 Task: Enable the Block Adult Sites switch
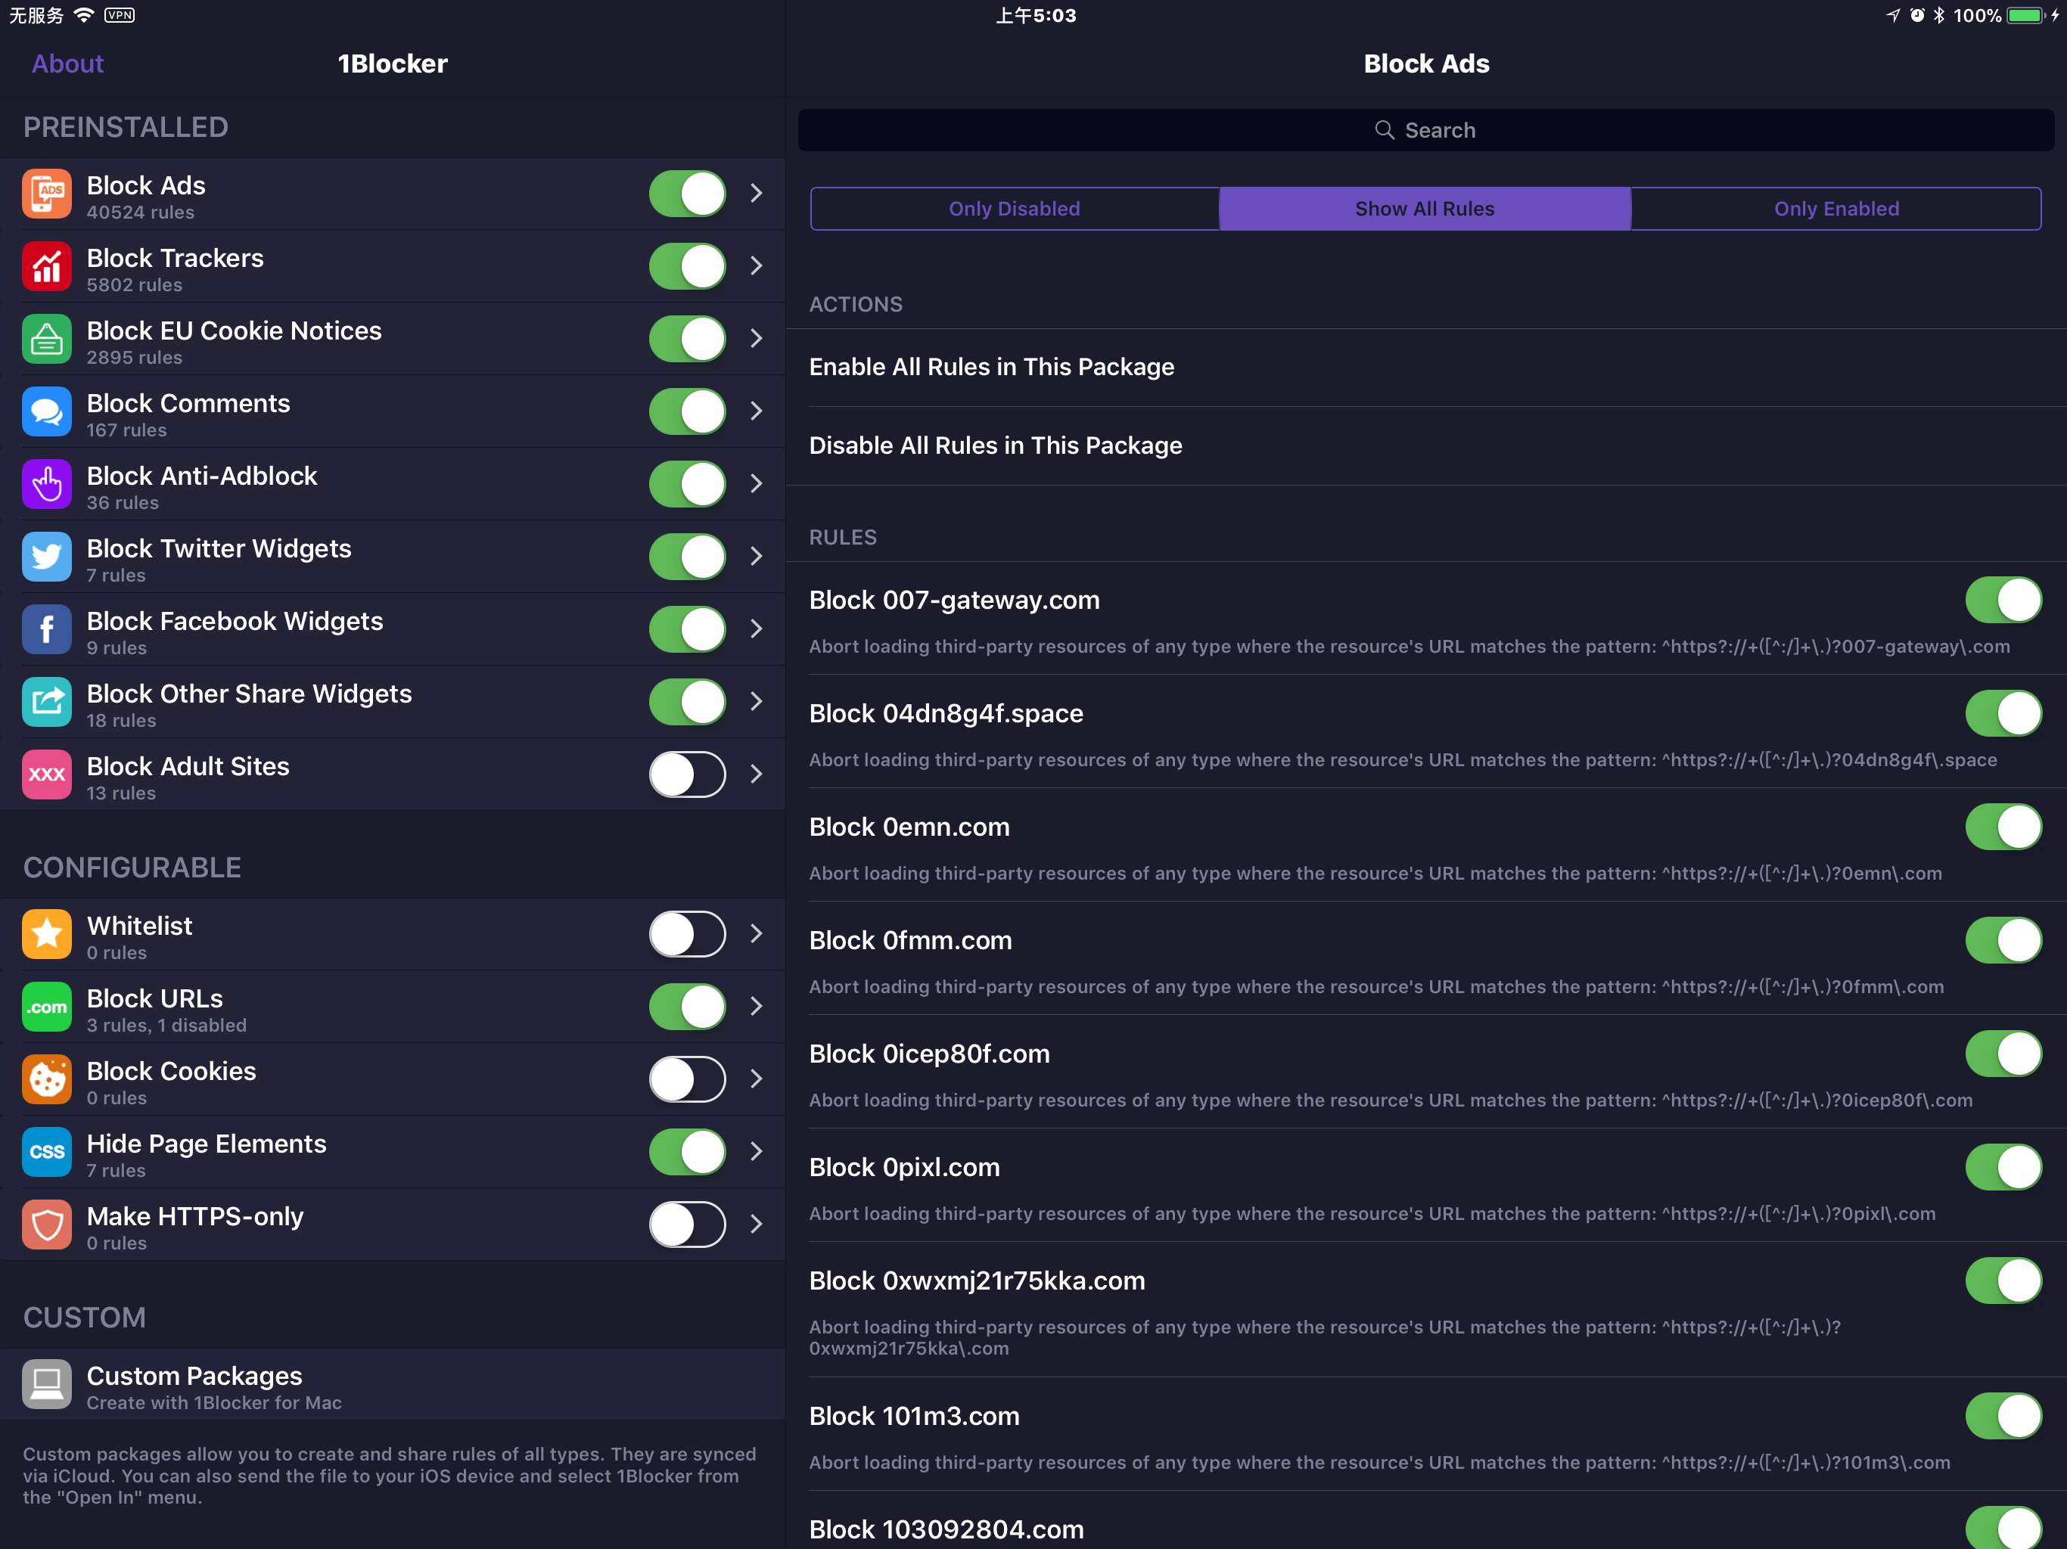click(x=687, y=774)
